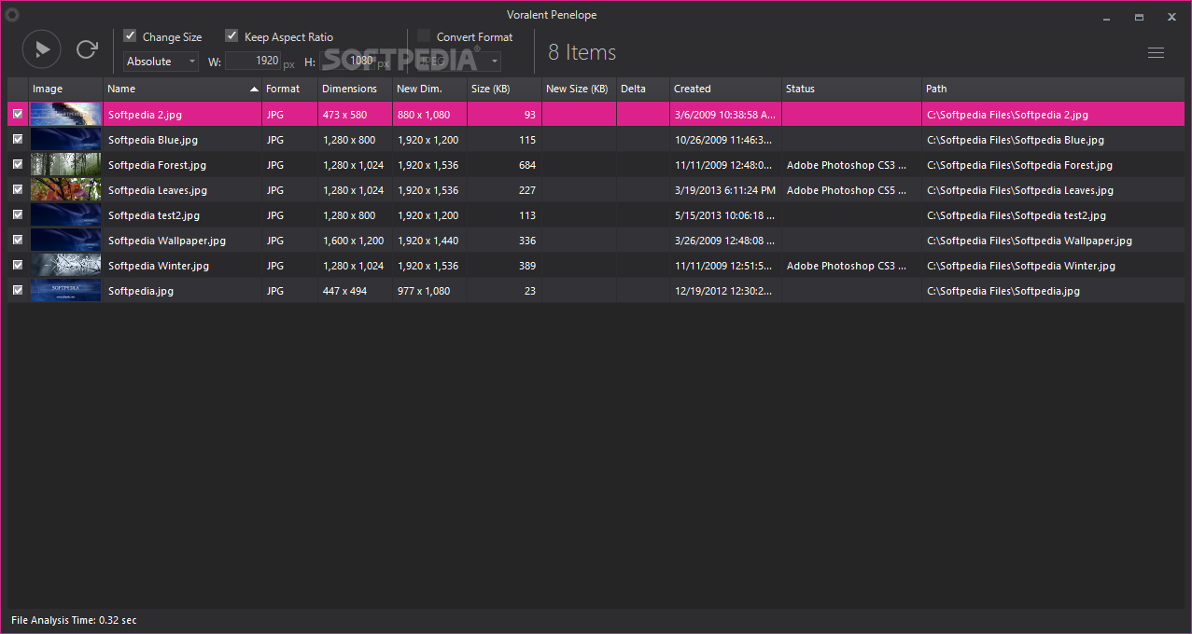Click the 1,920 x 1,440 new dimension cell
The image size is (1192, 634).
tap(428, 241)
